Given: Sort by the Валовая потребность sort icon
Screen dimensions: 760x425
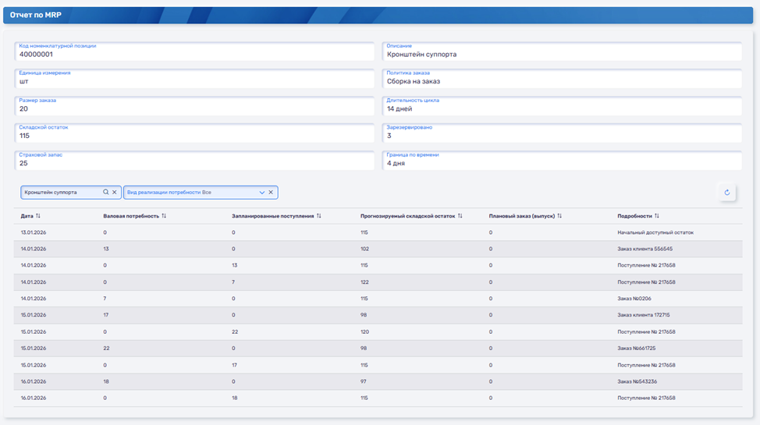Looking at the screenshot, I should pos(164,216).
